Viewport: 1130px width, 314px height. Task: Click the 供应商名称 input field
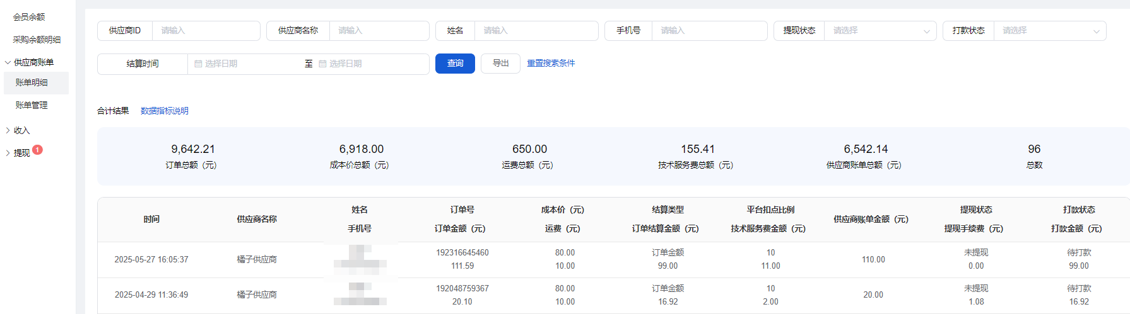click(x=379, y=31)
